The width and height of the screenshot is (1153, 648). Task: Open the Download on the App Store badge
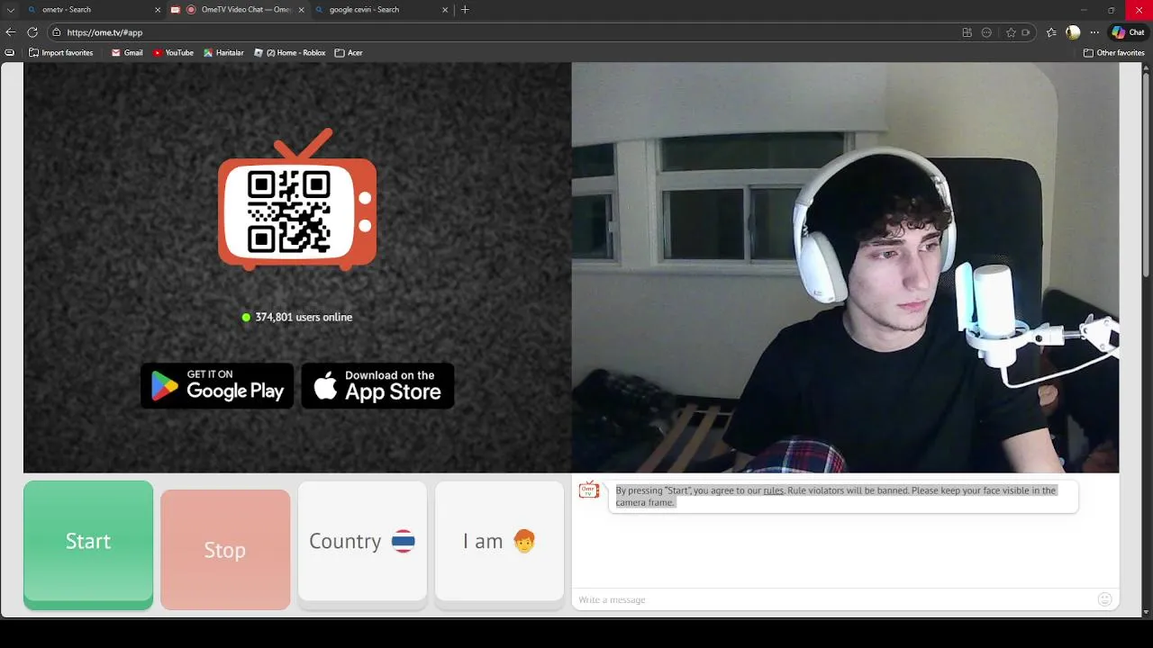377,386
